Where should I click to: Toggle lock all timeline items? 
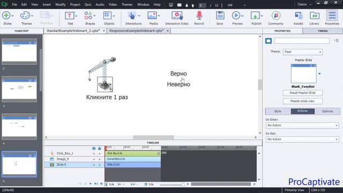tap(100, 149)
